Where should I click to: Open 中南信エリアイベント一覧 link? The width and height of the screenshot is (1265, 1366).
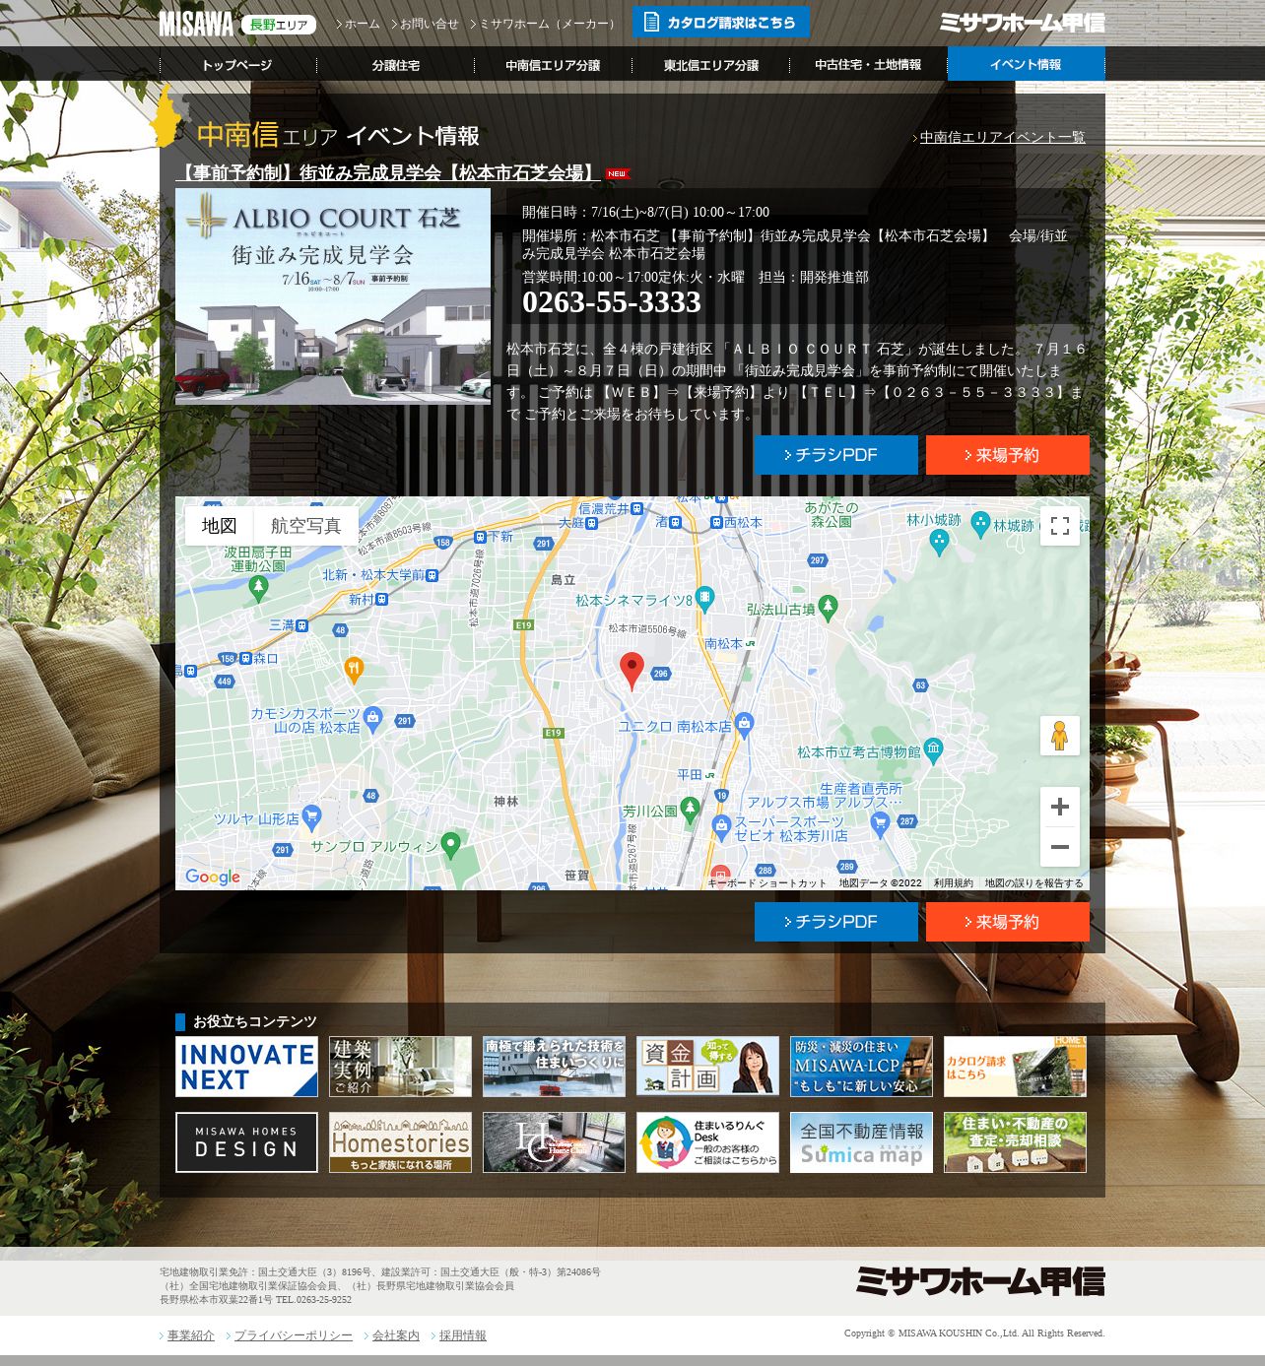pyautogui.click(x=1002, y=137)
